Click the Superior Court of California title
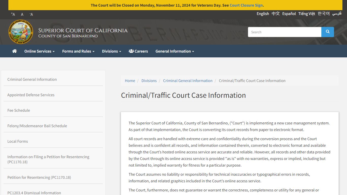The image size is (347, 195). [x=83, y=30]
